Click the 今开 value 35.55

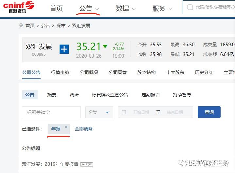pos(156,45)
